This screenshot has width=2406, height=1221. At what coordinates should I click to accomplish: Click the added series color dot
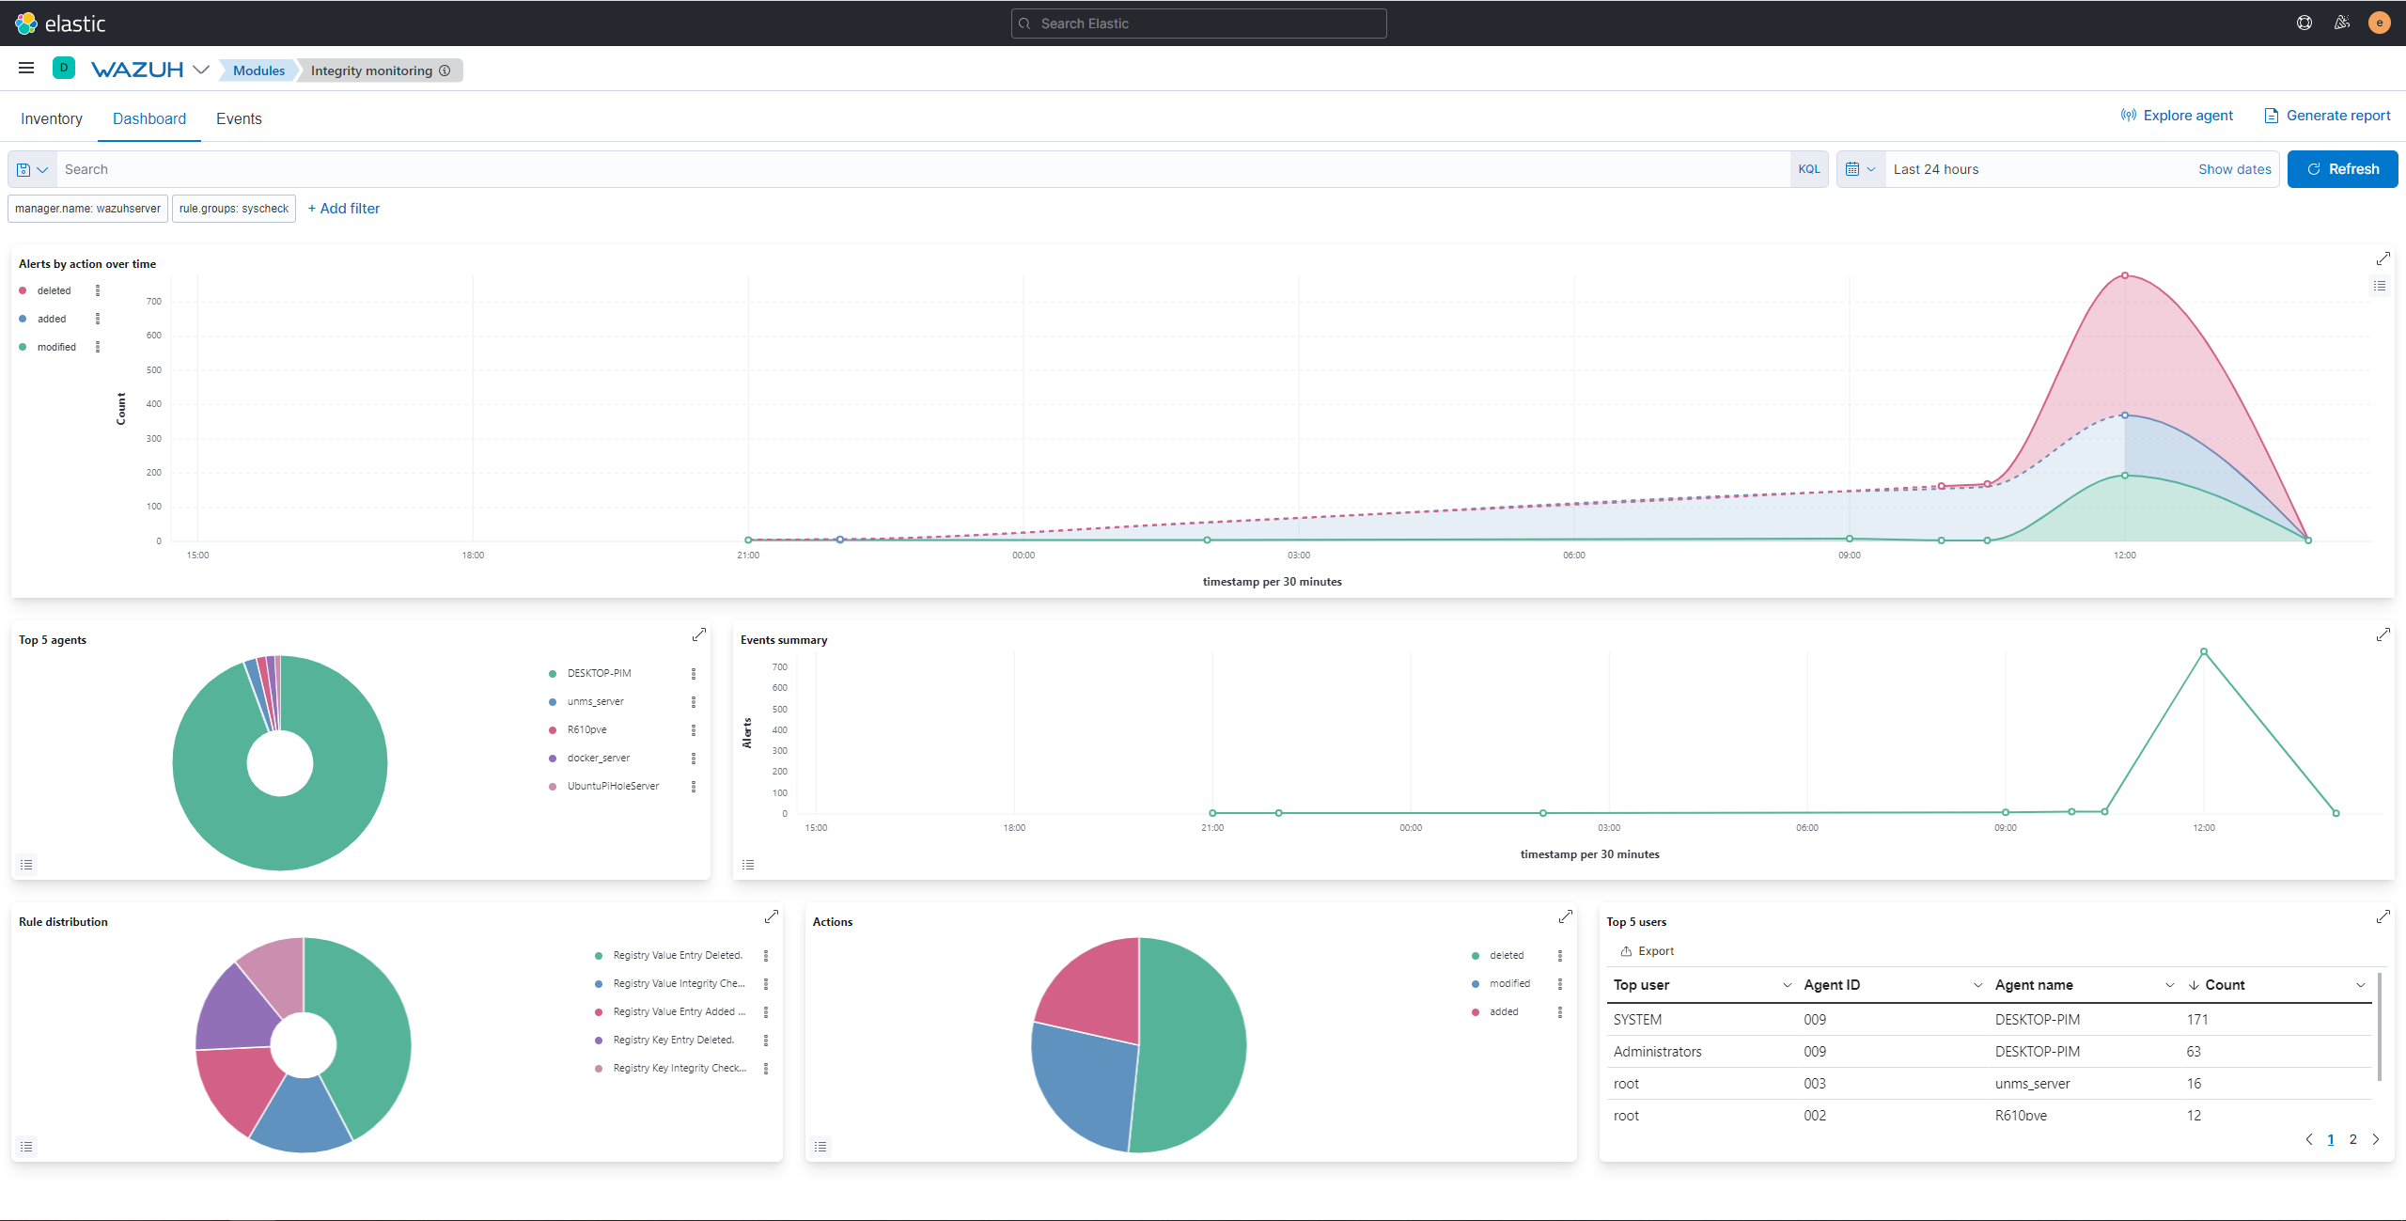point(23,319)
